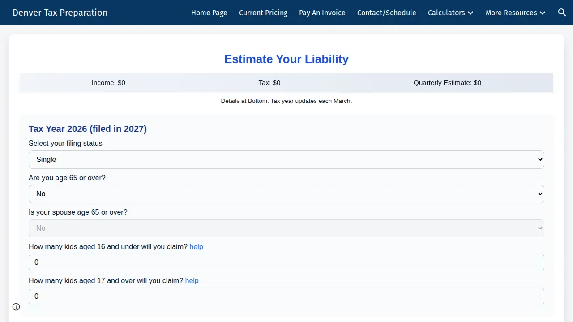Click the 'Quarterly Estimate: $0' summary value
The height and width of the screenshot is (322, 573).
pyautogui.click(x=447, y=83)
